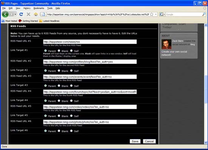Select Self for Link Target #6
This screenshot has width=208, height=150.
point(71,131)
